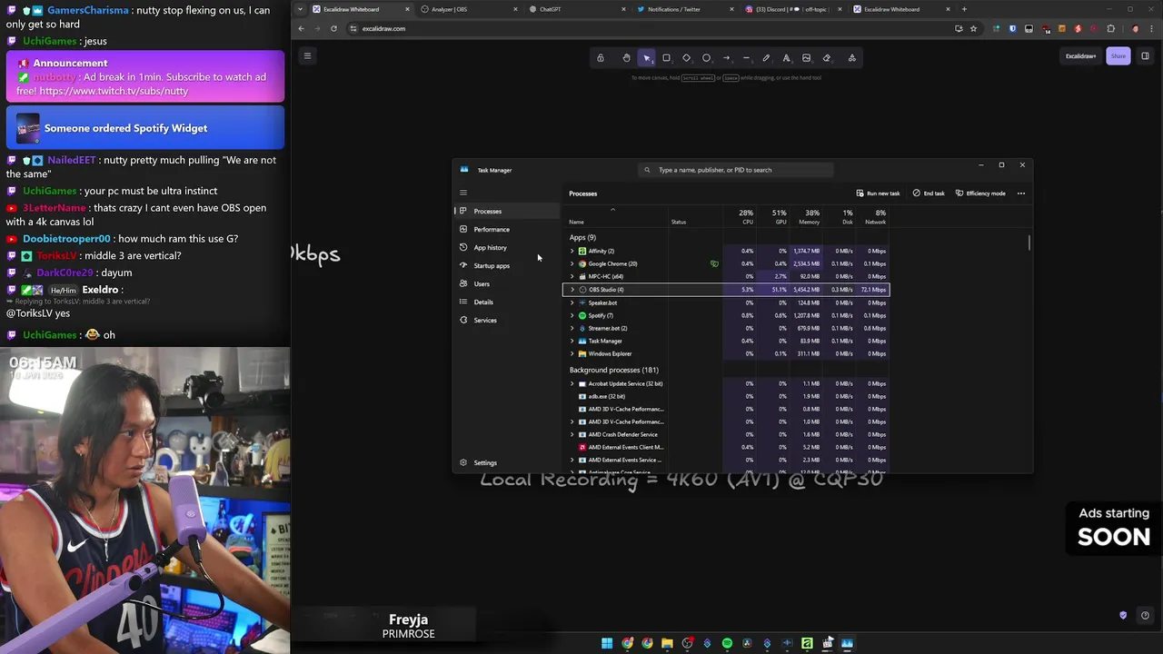This screenshot has height=654, width=1163.
Task: Open the Excalidraw help question mark icon
Action: pyautogui.click(x=1145, y=615)
